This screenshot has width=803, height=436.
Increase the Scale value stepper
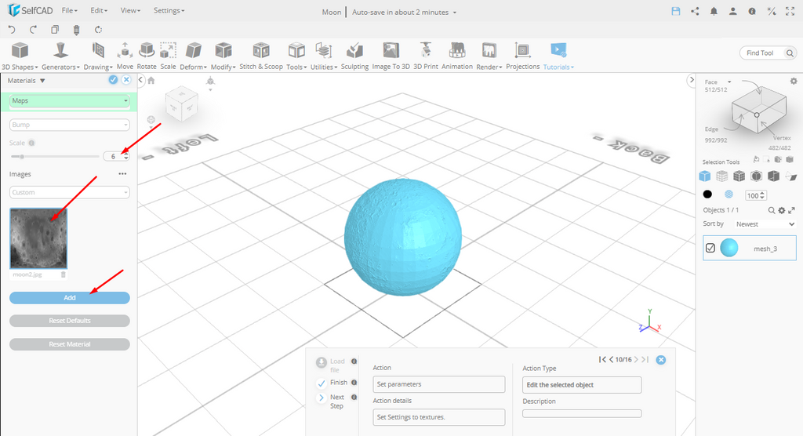tap(126, 154)
